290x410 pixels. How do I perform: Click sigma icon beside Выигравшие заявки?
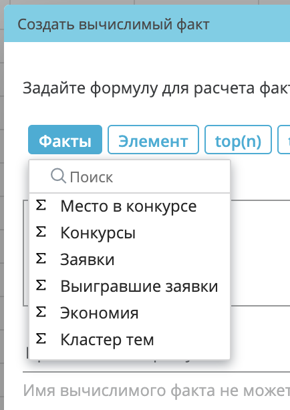tap(41, 286)
